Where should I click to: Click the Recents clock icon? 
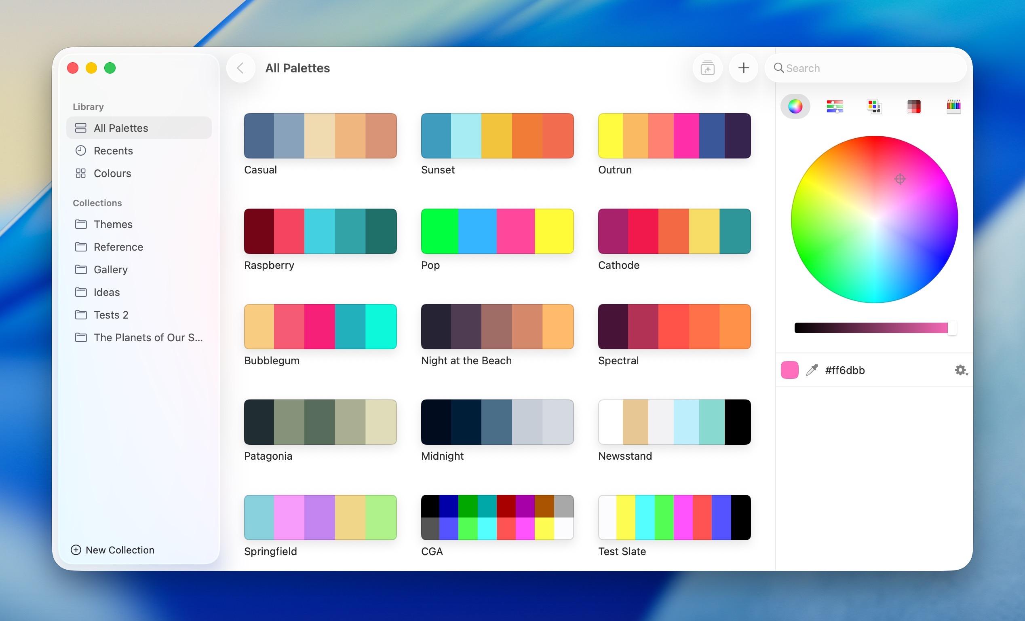pos(81,151)
